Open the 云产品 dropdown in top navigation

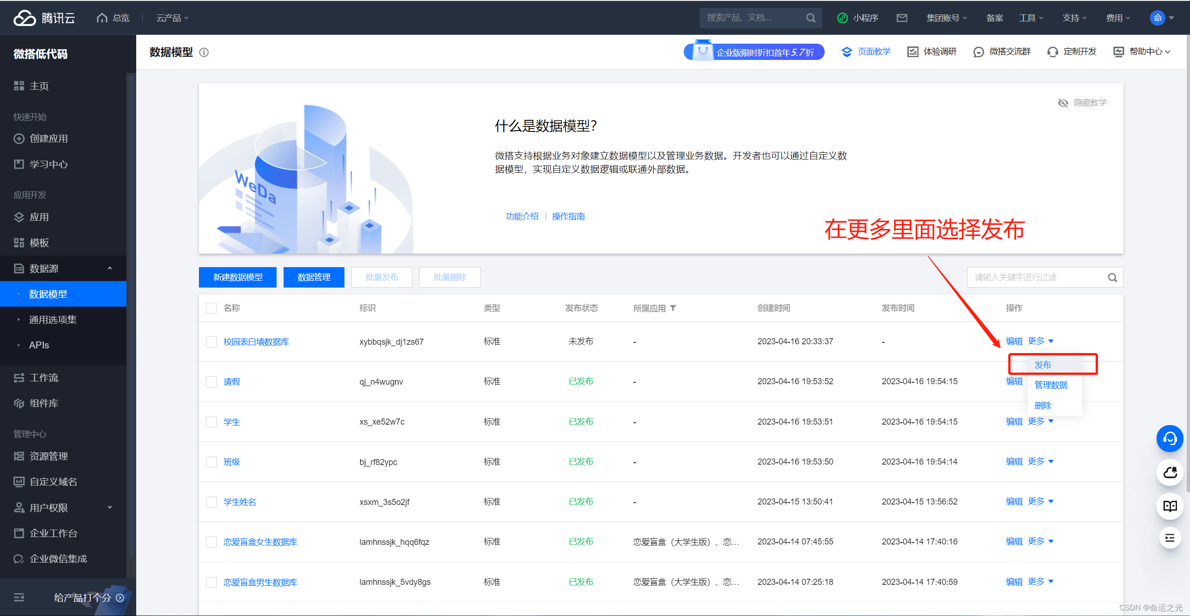click(x=172, y=18)
